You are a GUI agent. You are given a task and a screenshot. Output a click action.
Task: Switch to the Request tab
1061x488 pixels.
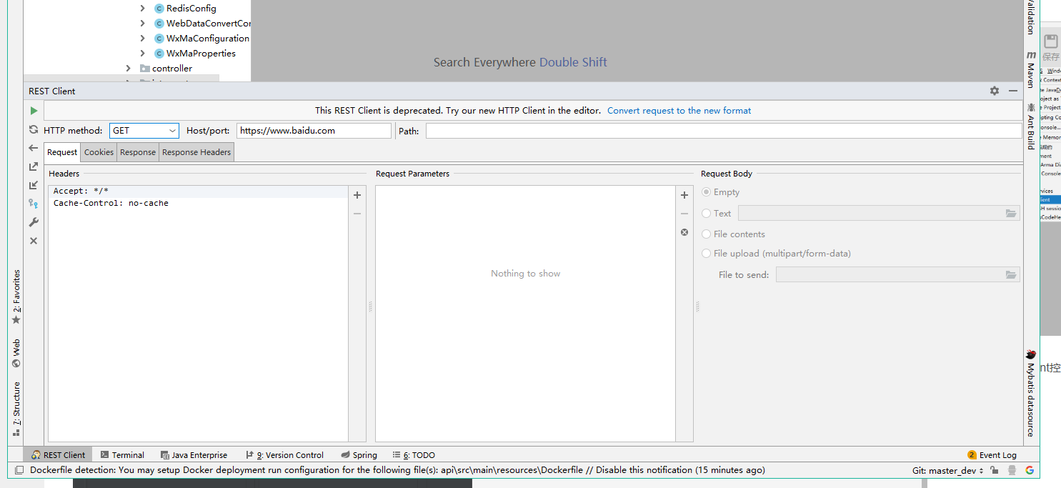click(62, 152)
